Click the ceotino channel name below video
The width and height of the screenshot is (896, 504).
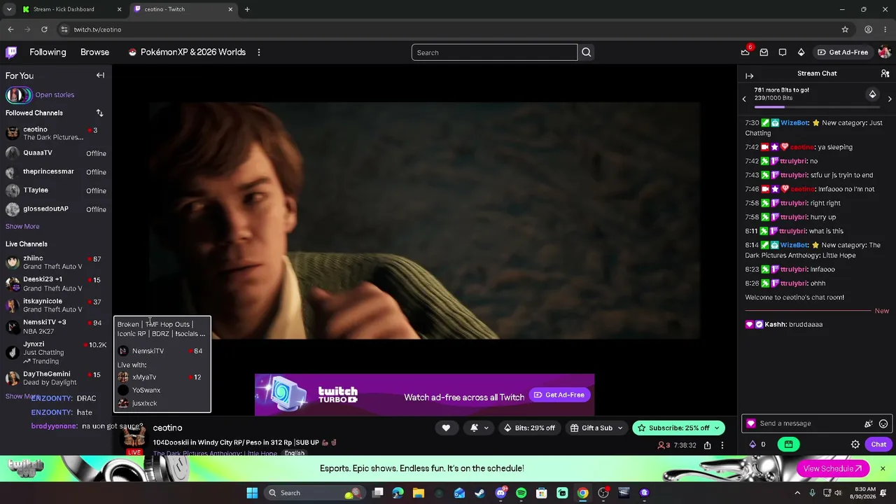tap(167, 428)
